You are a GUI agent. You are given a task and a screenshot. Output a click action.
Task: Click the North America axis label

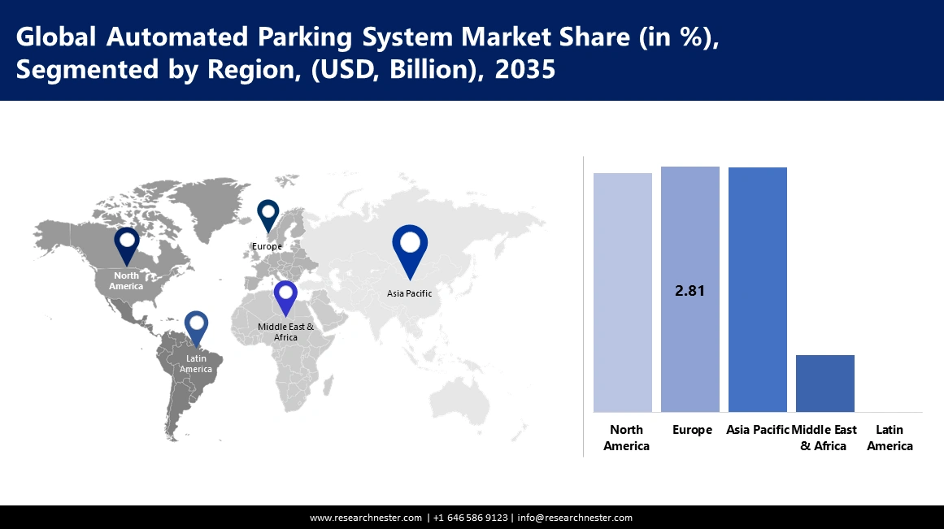pos(626,437)
